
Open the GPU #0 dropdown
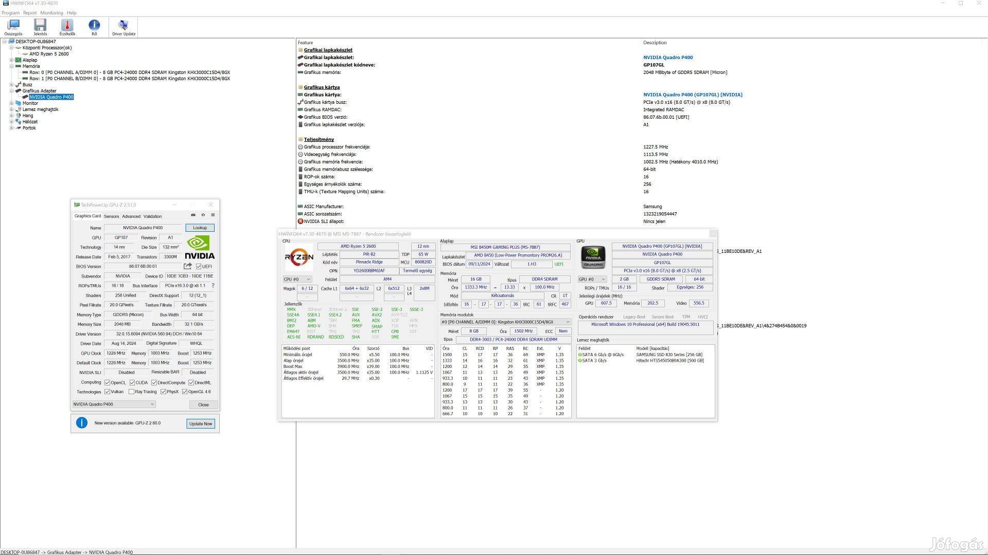click(592, 280)
